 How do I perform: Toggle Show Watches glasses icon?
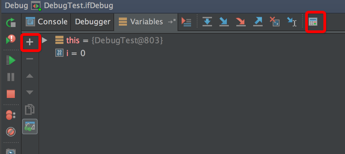[30, 127]
